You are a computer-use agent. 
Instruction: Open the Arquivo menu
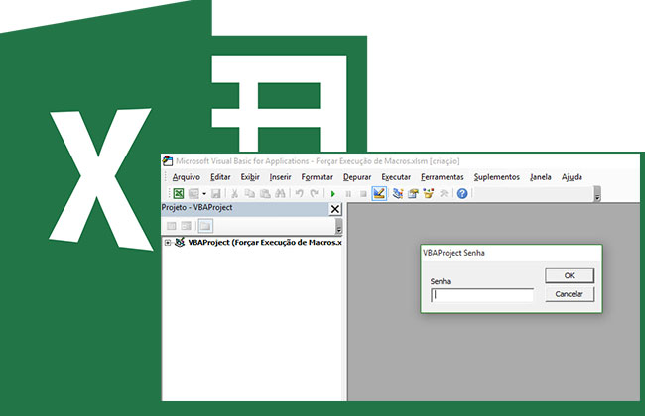coord(186,177)
